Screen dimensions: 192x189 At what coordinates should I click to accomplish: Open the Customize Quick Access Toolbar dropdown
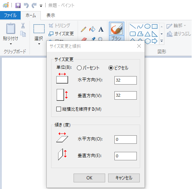click(41, 6)
